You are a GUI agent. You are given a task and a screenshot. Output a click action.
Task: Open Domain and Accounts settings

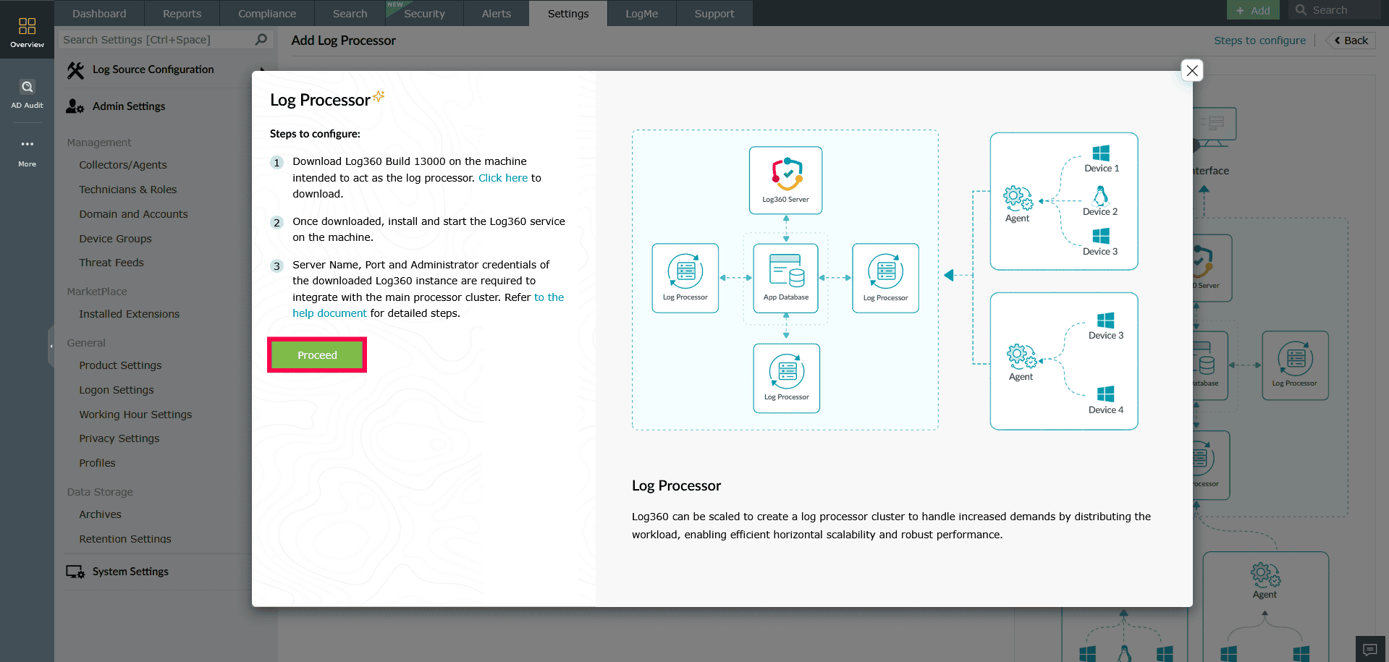133,214
